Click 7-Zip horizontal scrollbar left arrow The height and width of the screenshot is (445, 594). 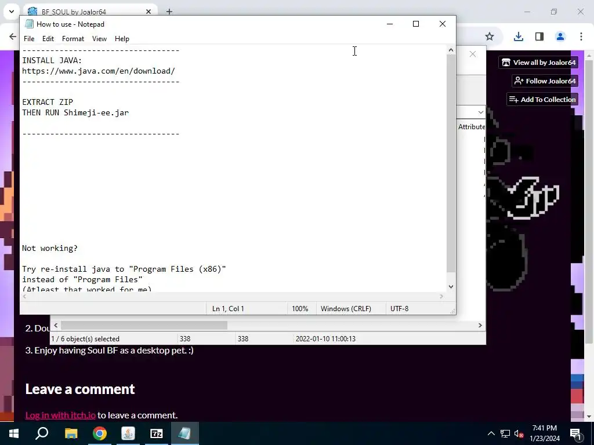click(x=56, y=326)
